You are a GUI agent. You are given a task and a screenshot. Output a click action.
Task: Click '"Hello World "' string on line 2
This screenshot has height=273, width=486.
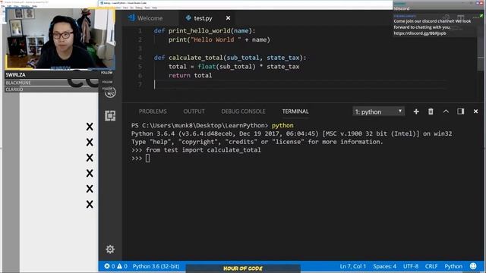216,39
